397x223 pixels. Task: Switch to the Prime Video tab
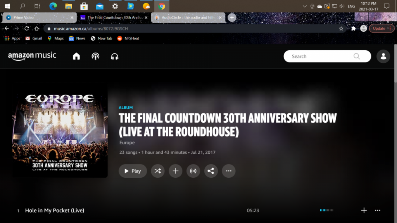pos(39,17)
